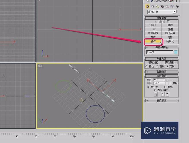Click the Pick Shape icon button in path parameters
Image resolution: width=189 pixels, height=143 pixels.
156,94
